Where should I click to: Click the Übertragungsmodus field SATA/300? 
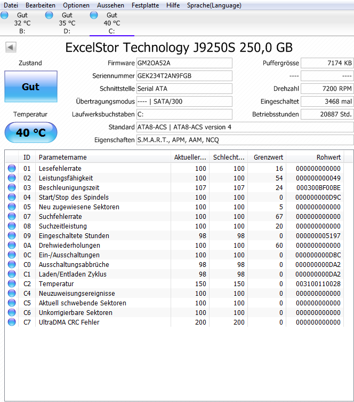pos(184,101)
